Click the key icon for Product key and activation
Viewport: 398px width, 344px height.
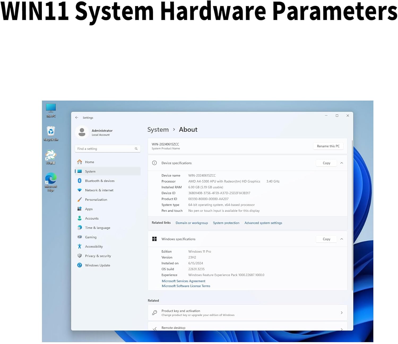coord(154,313)
